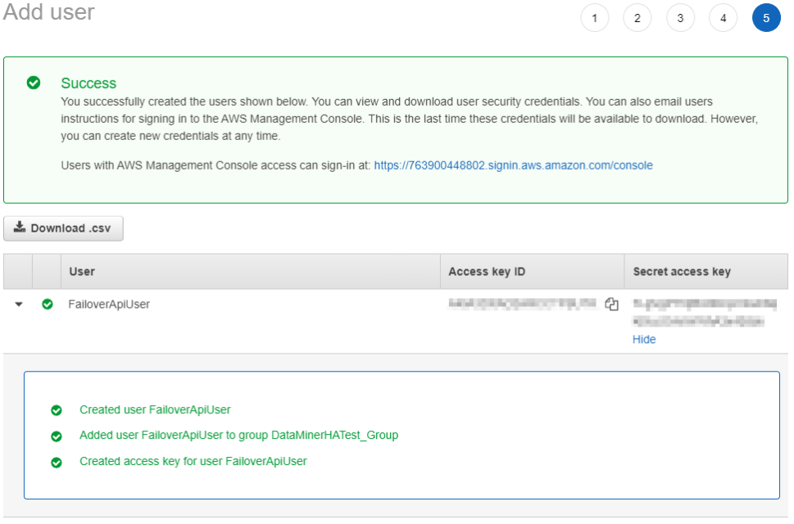Download the credentials .csv file

click(63, 228)
